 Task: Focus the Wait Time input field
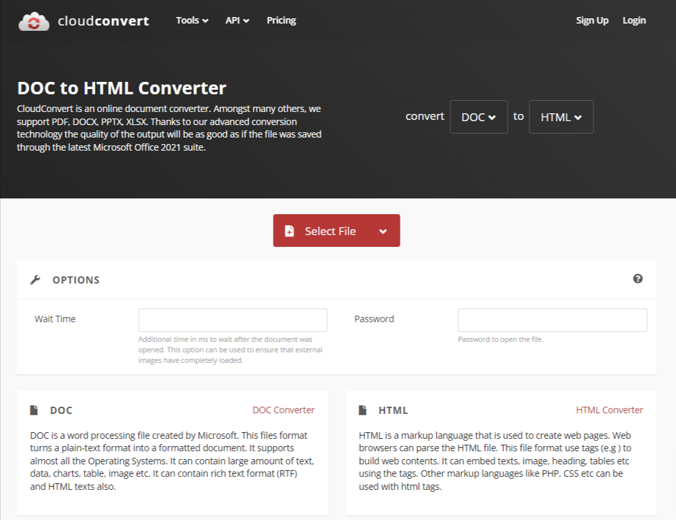tap(233, 320)
